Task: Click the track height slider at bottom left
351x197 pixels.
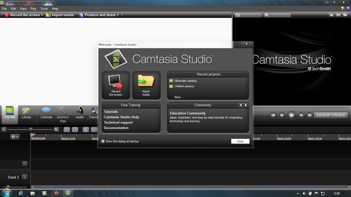Action: click(8, 187)
